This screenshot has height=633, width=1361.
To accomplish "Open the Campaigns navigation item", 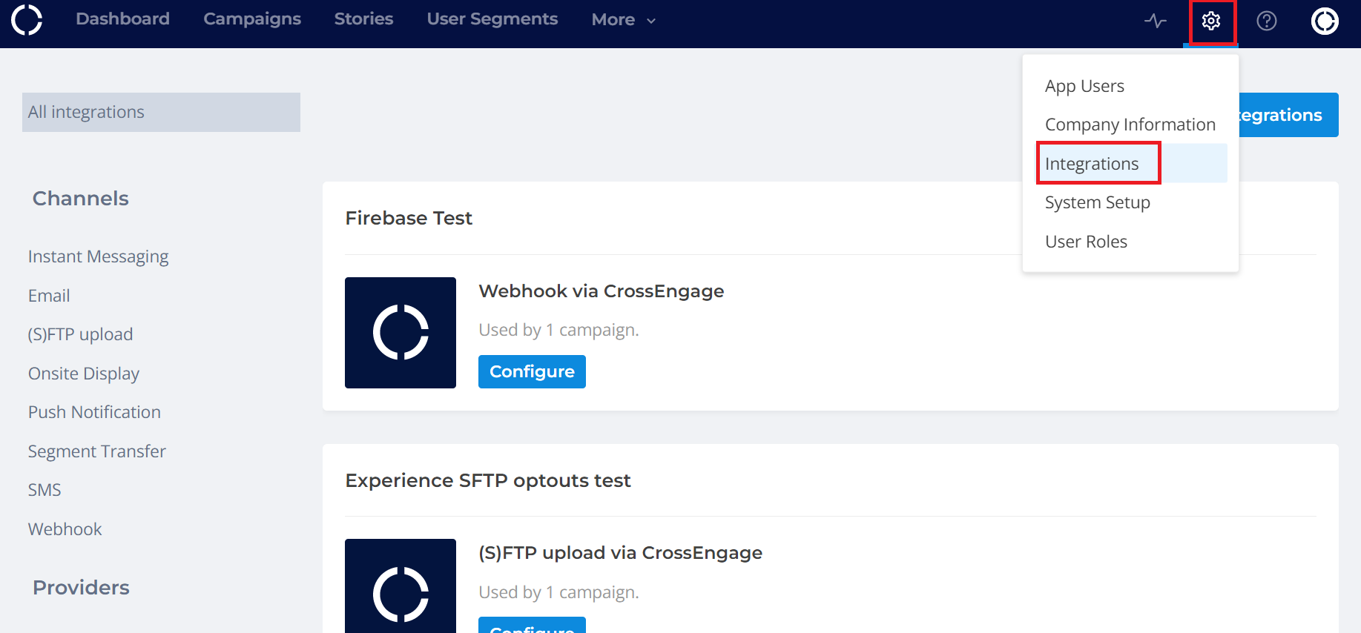I will point(252,19).
